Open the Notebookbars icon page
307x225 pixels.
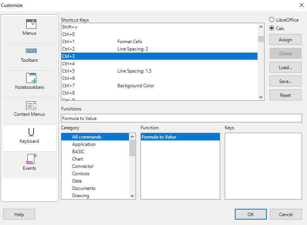tap(31, 78)
